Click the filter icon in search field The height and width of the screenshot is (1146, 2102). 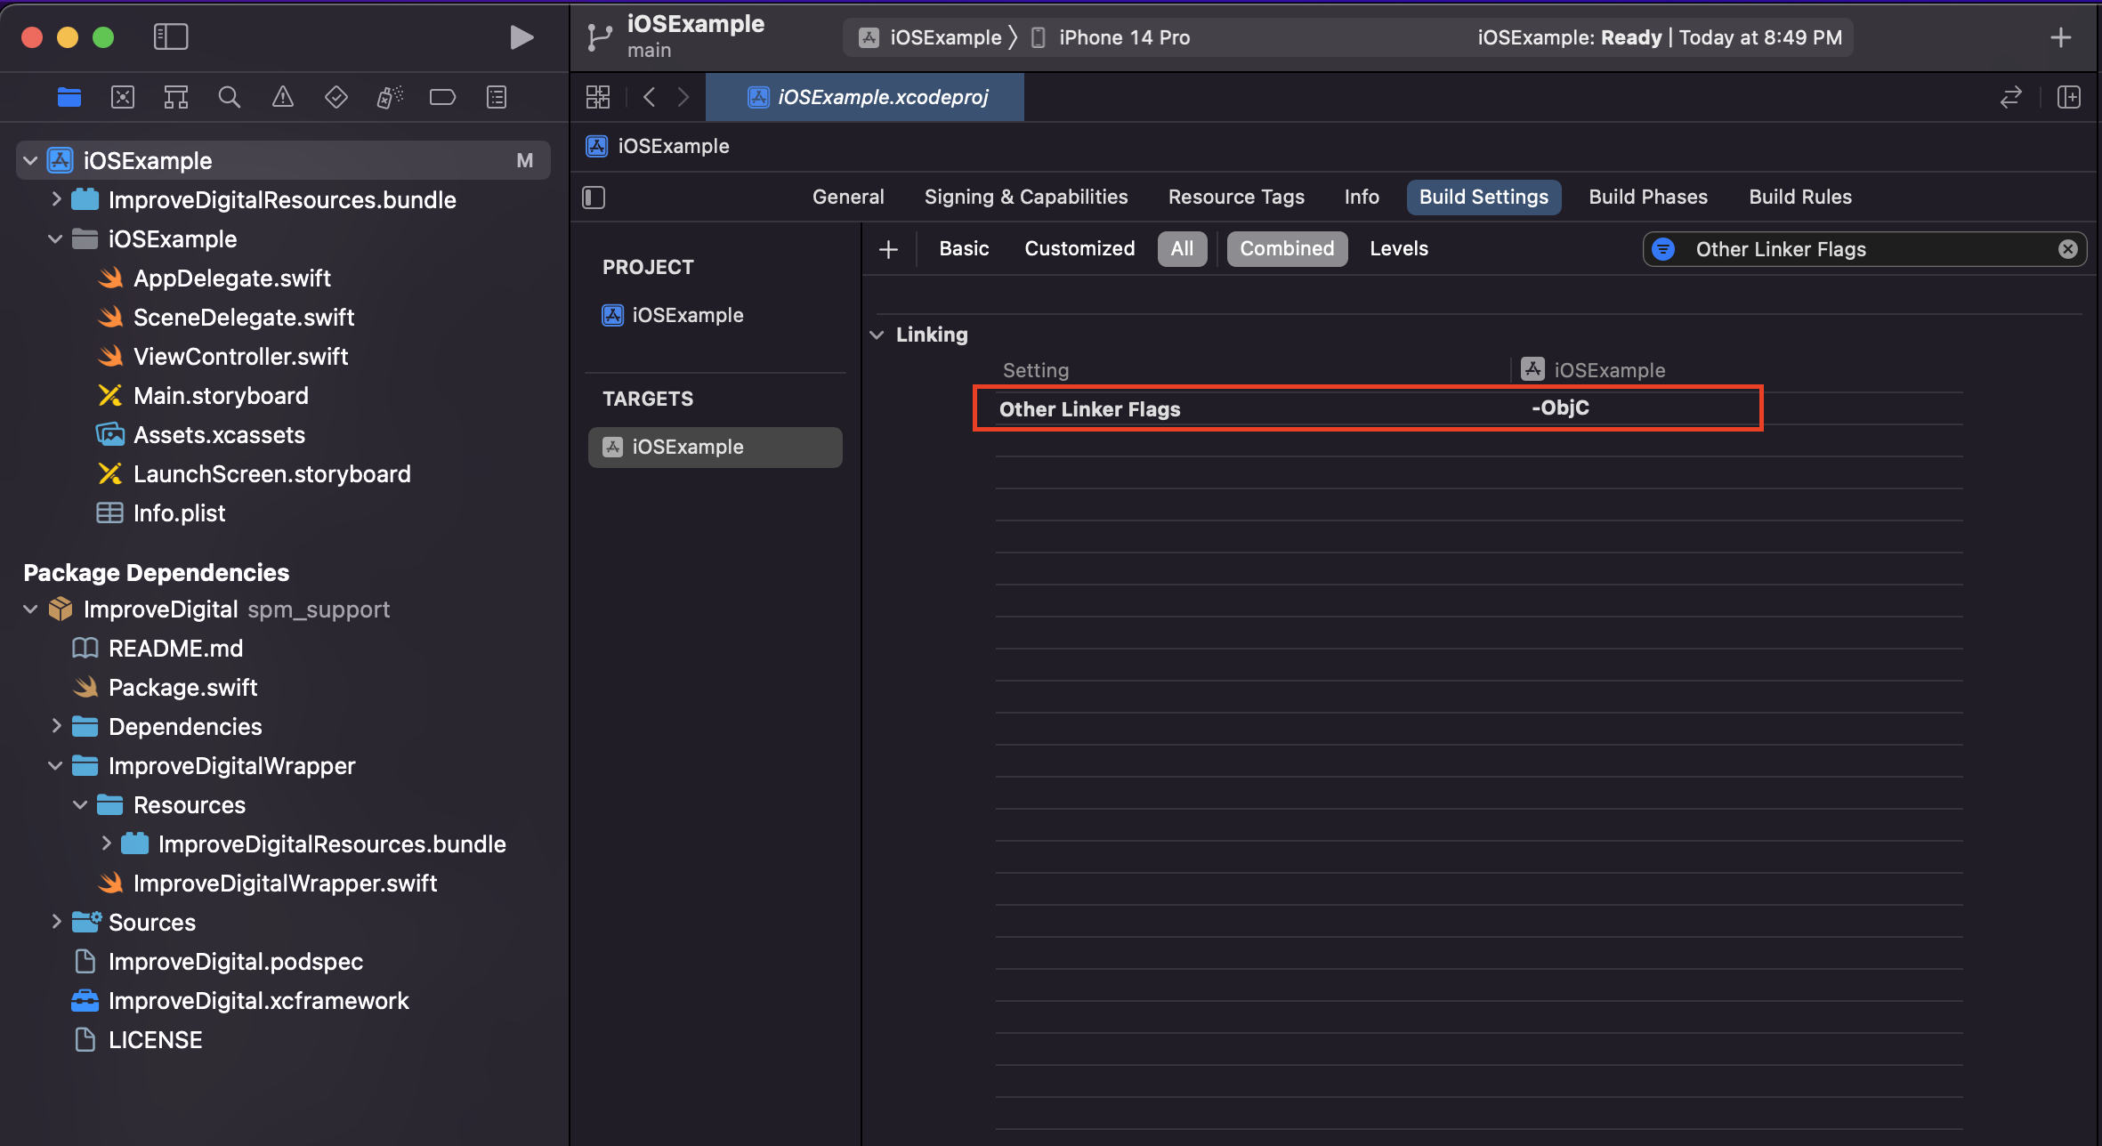click(1663, 249)
